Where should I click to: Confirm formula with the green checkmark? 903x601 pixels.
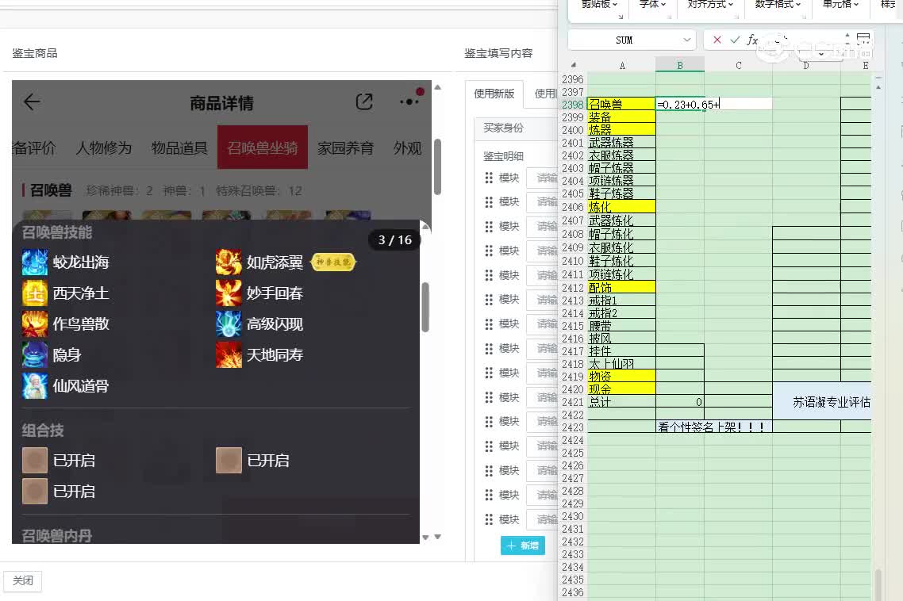pos(735,40)
